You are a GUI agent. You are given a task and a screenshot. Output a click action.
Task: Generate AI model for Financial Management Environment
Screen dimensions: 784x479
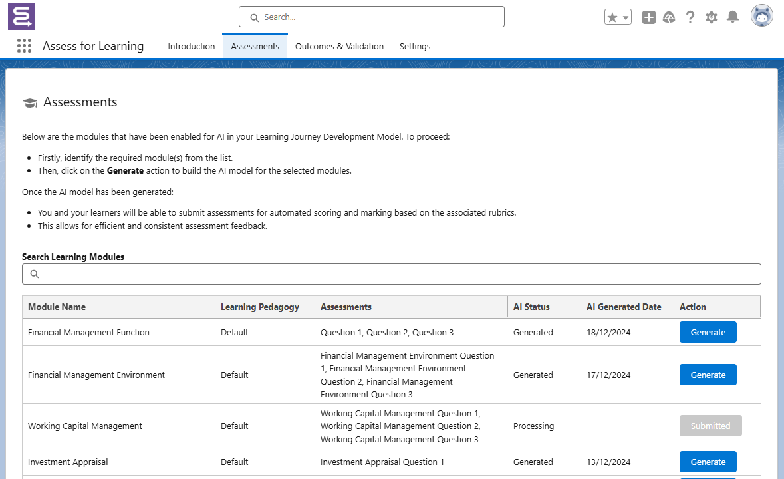pos(708,375)
